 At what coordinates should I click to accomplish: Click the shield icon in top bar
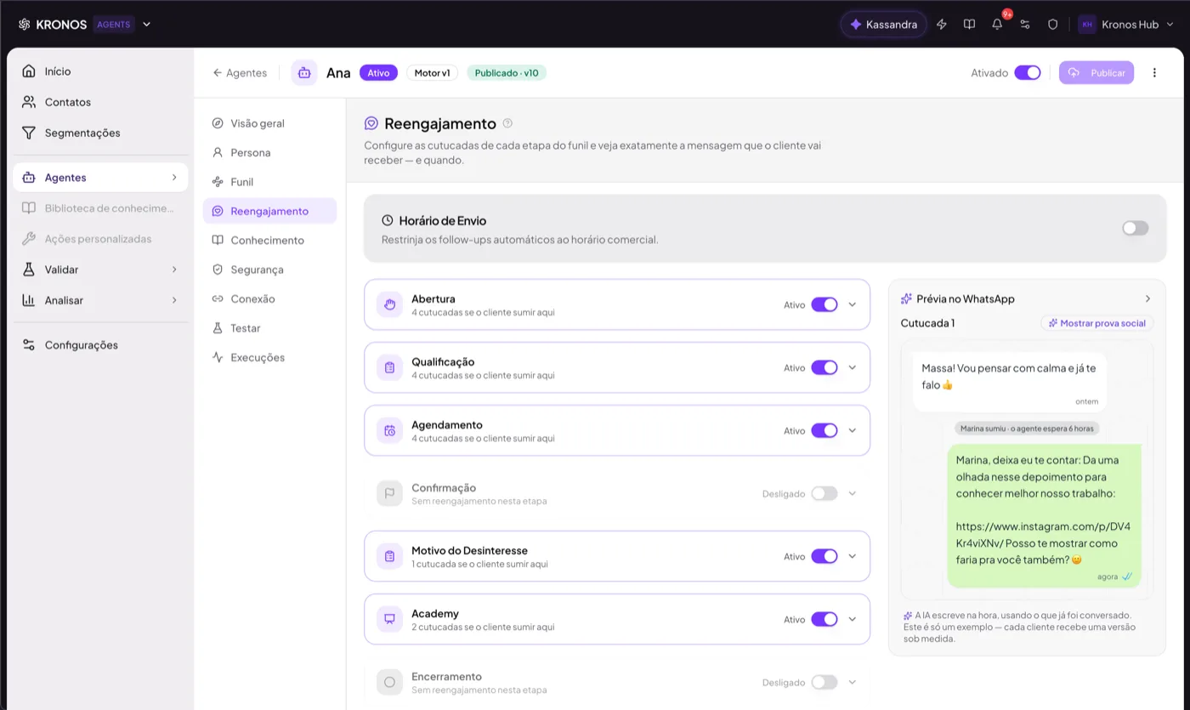click(x=1052, y=25)
